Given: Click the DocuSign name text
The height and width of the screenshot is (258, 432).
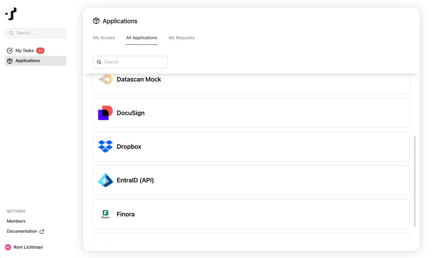Looking at the screenshot, I should (x=131, y=113).
